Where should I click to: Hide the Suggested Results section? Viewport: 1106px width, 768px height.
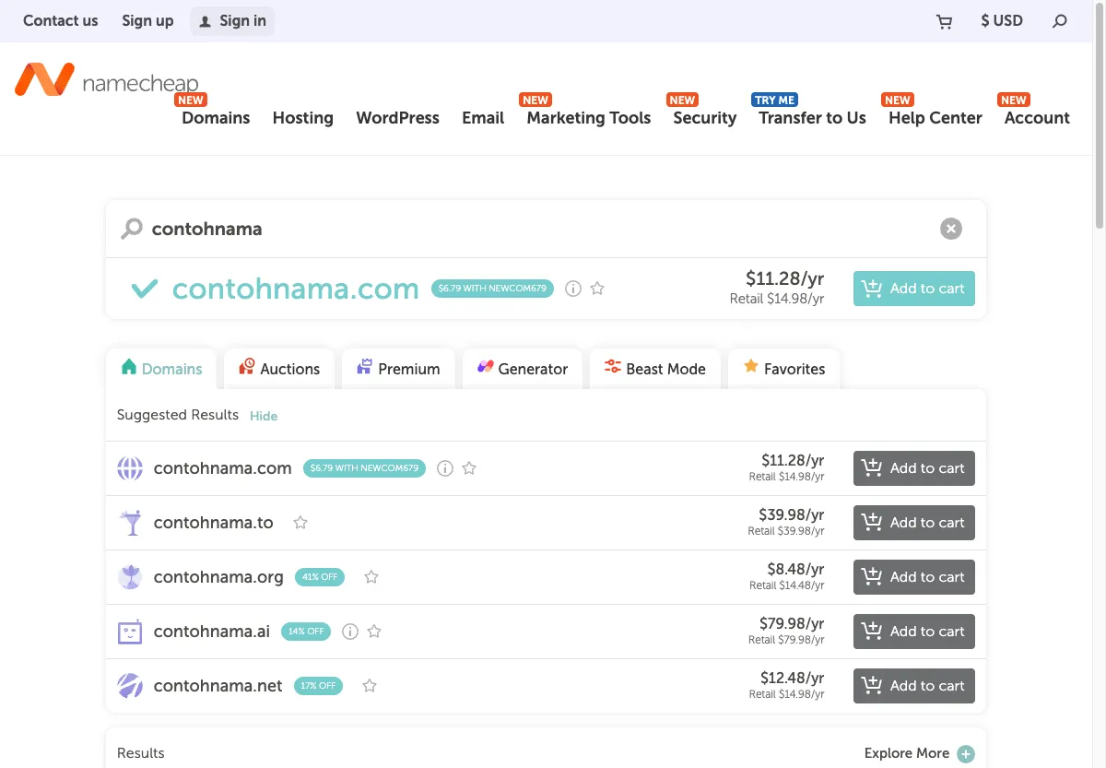(264, 416)
